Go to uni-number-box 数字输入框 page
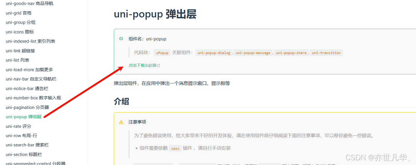This screenshot has height=165, width=416. click(x=33, y=98)
